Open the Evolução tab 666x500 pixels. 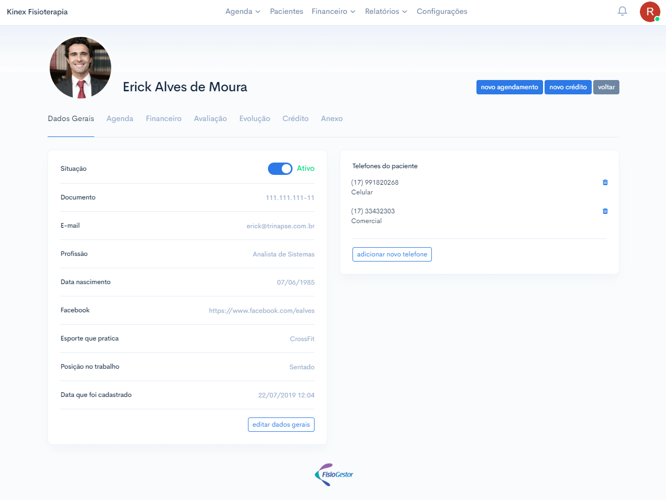255,118
